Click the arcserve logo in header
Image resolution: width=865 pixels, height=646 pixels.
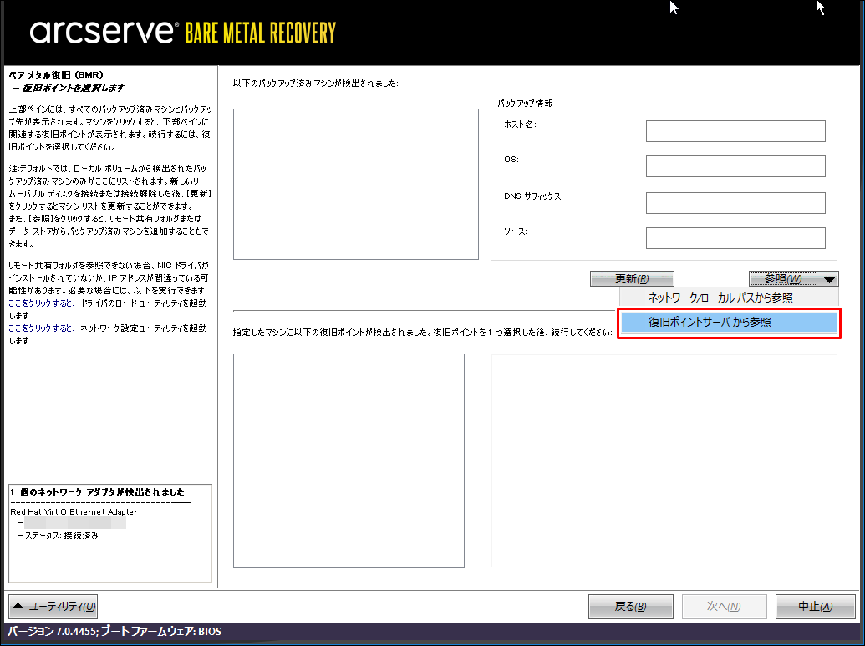pos(104,32)
